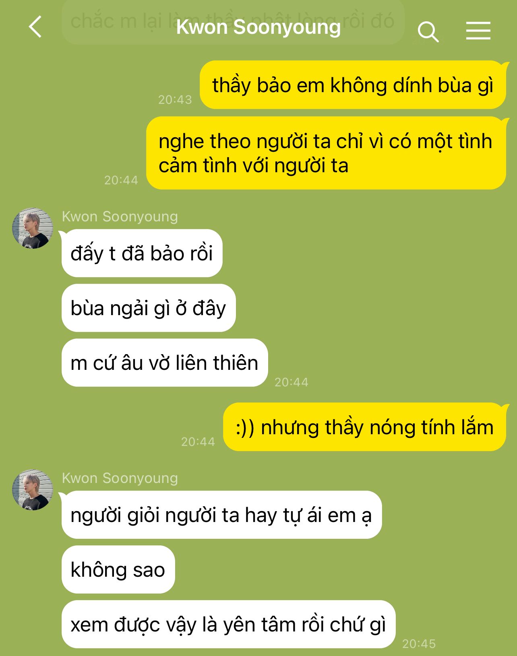Tap Kwon Soonyoung's second profile avatar
The width and height of the screenshot is (517, 656).
(33, 490)
